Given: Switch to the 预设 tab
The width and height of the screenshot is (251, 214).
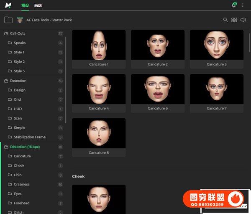Looking at the screenshot, I should tap(25, 5).
